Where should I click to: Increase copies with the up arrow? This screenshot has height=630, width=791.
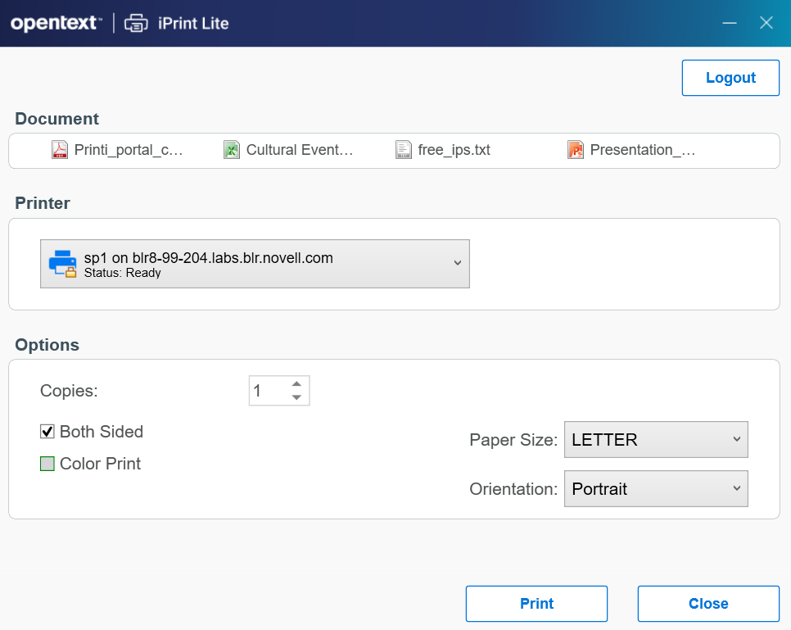click(x=296, y=383)
